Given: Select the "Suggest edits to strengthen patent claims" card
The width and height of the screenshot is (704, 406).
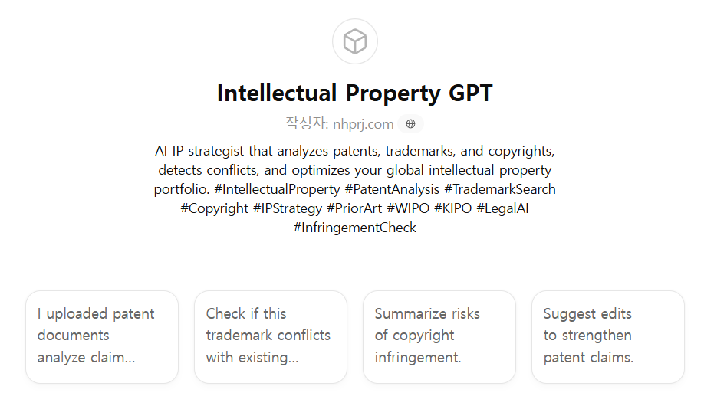Looking at the screenshot, I should (x=608, y=336).
